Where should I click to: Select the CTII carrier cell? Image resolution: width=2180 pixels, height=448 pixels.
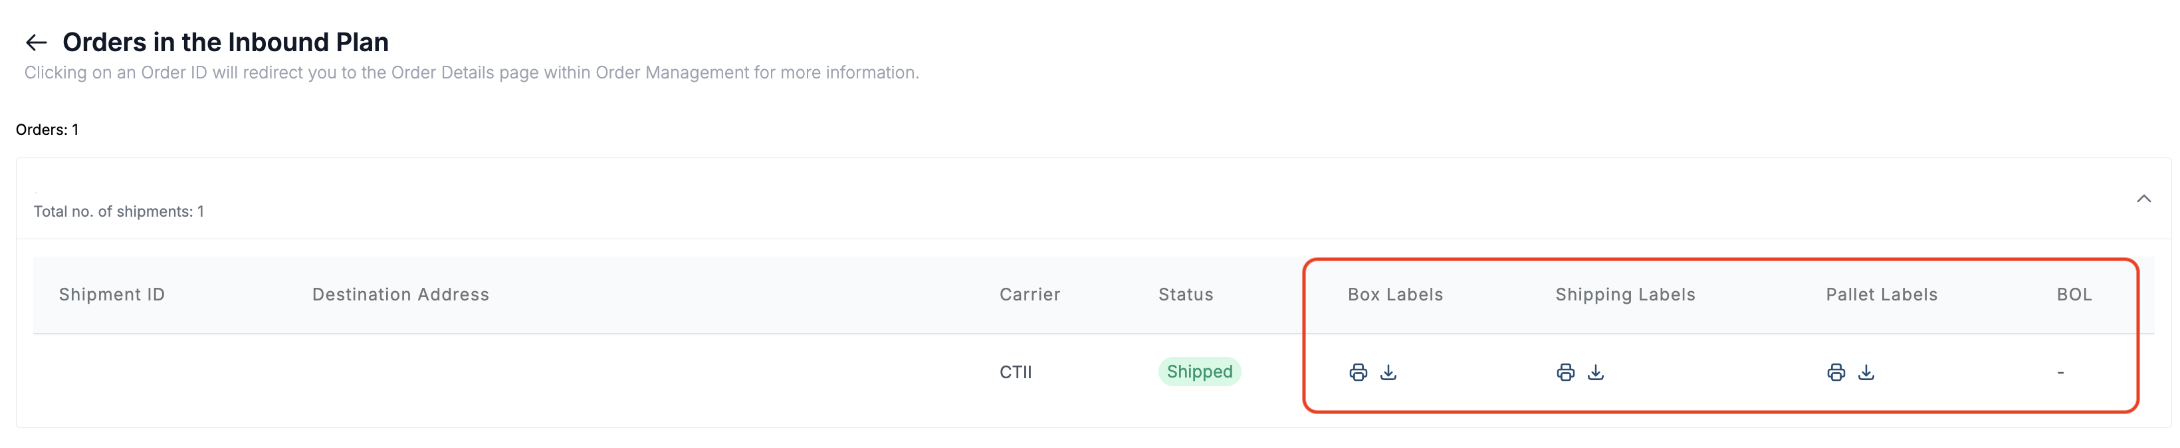1015,373
